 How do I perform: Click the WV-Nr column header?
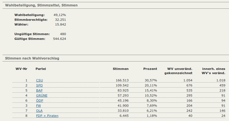(21, 69)
